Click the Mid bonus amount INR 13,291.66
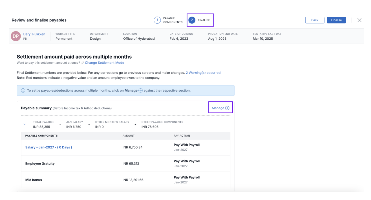The image size is (371, 200). (133, 180)
